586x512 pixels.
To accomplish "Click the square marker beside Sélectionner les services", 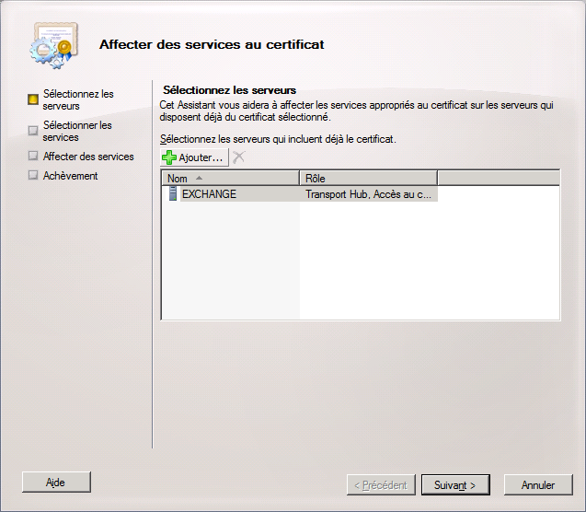I will (x=34, y=131).
